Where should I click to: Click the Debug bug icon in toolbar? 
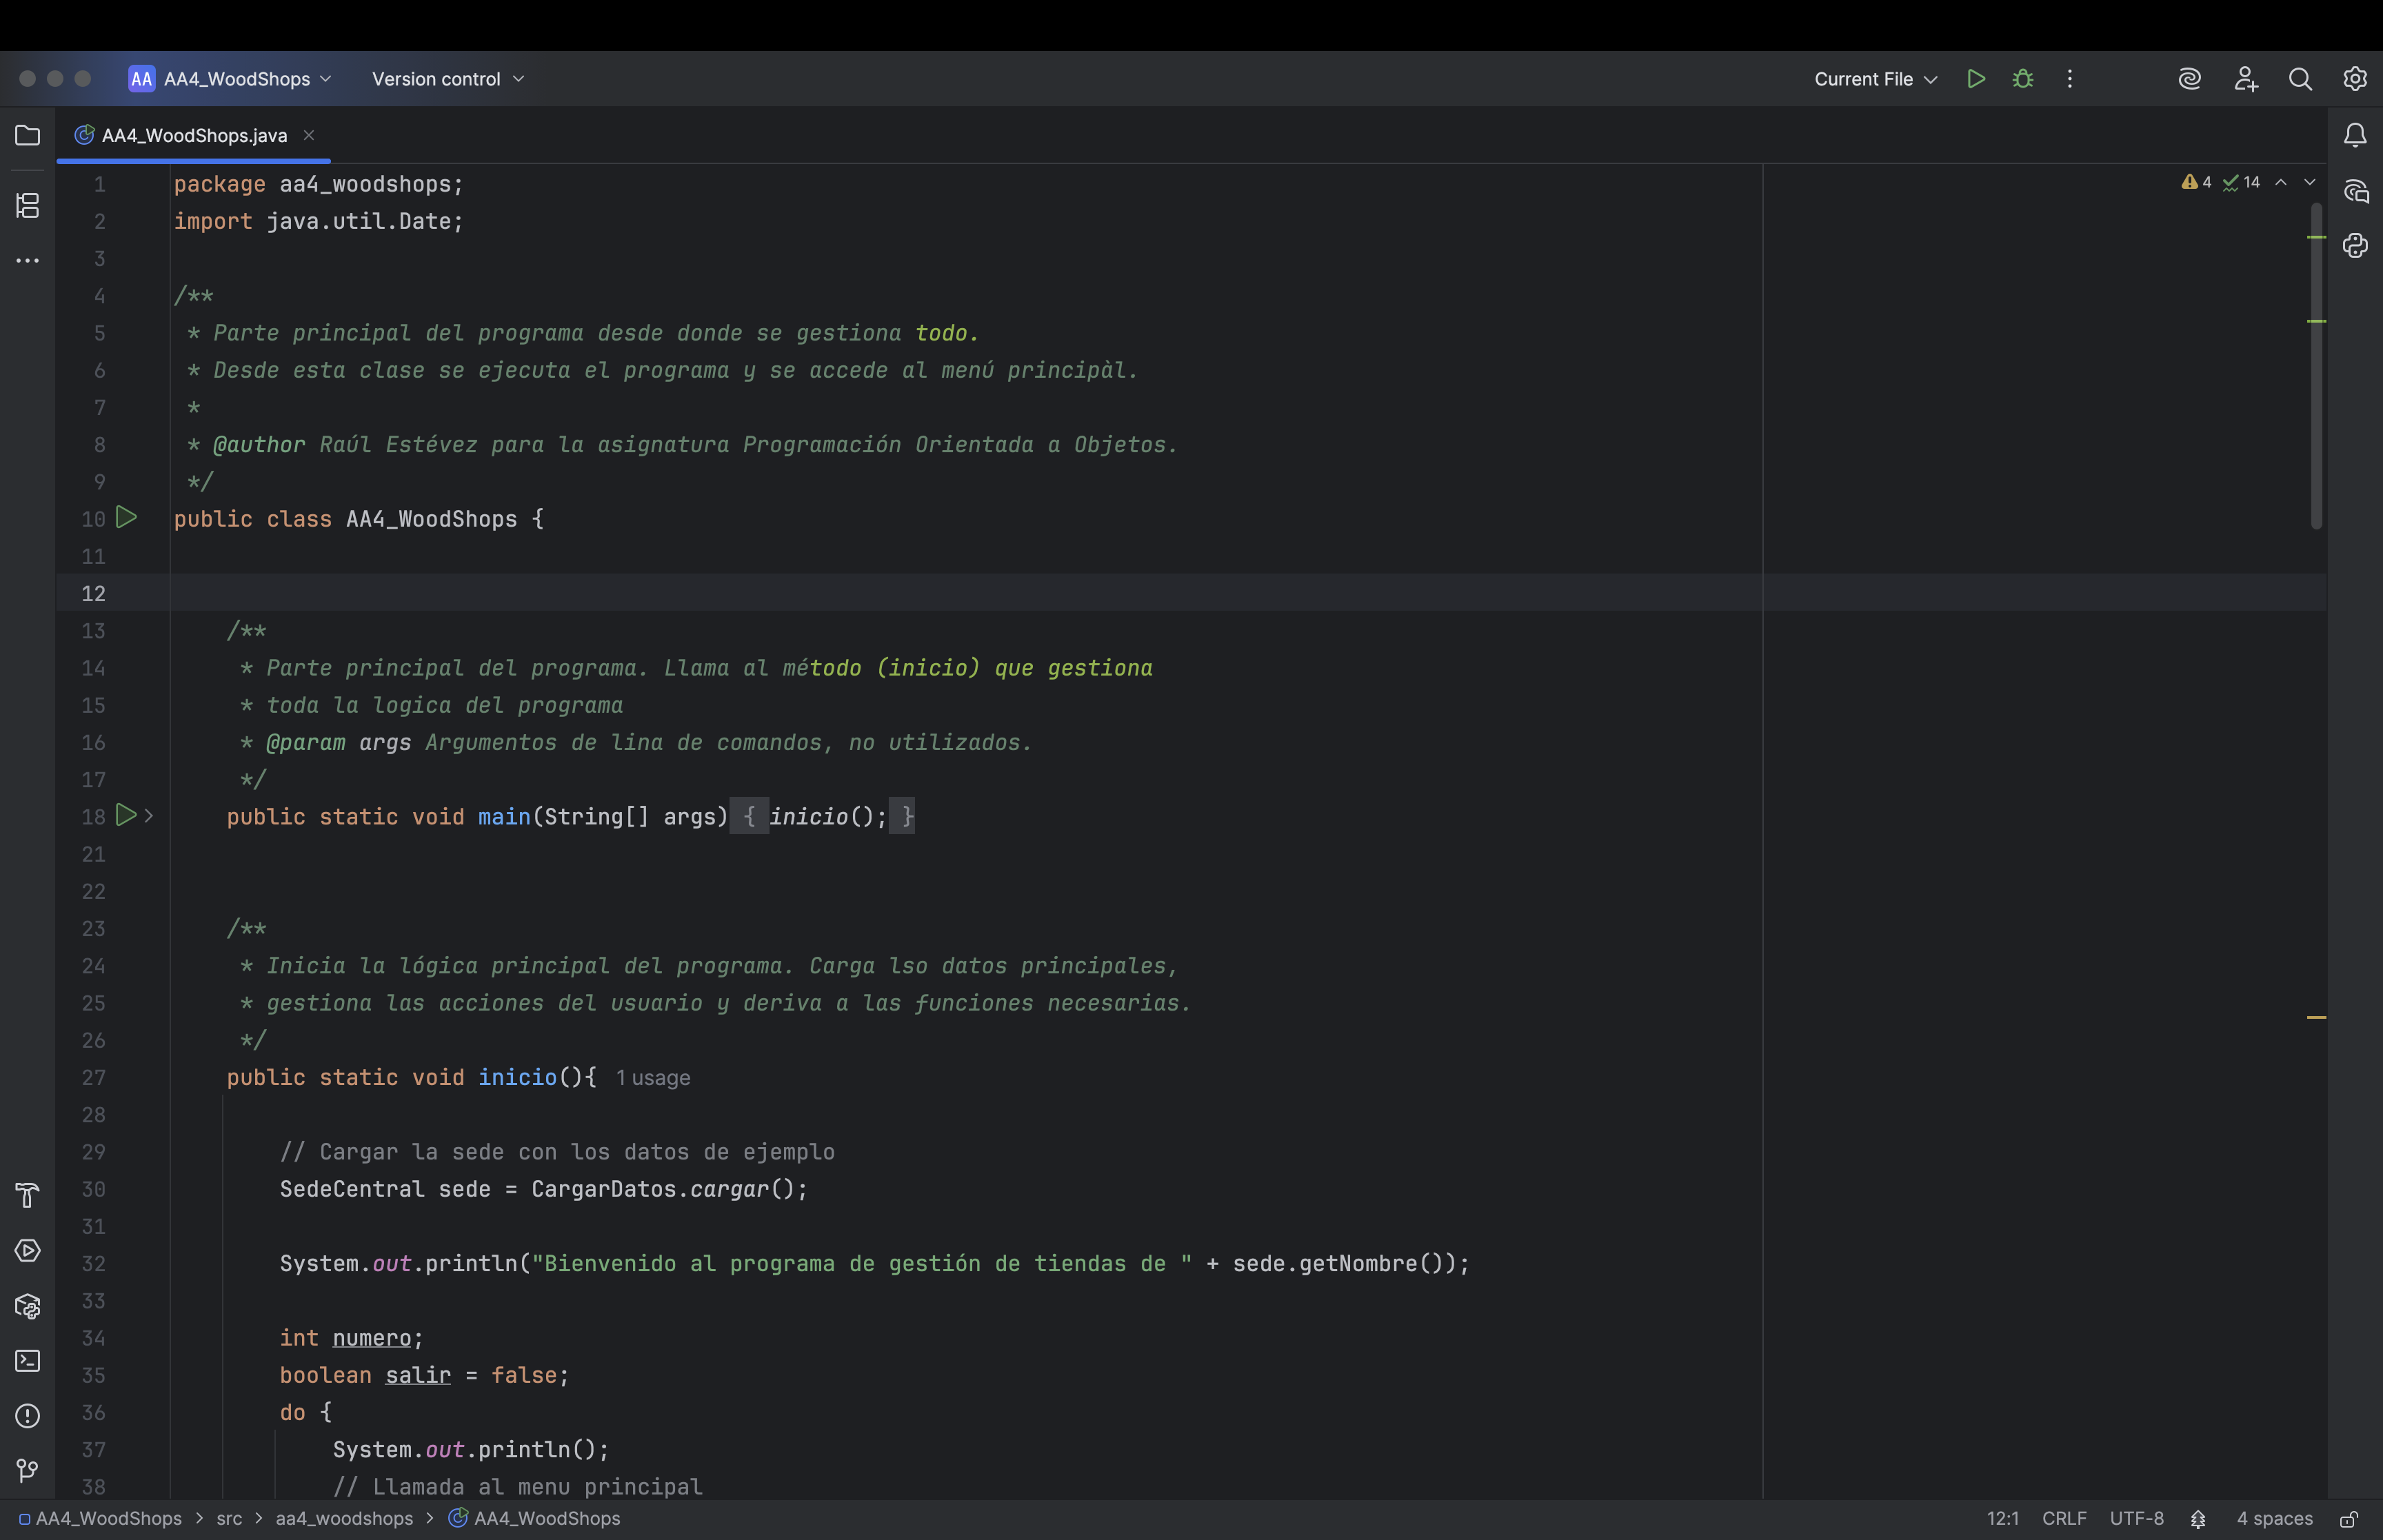tap(2022, 79)
